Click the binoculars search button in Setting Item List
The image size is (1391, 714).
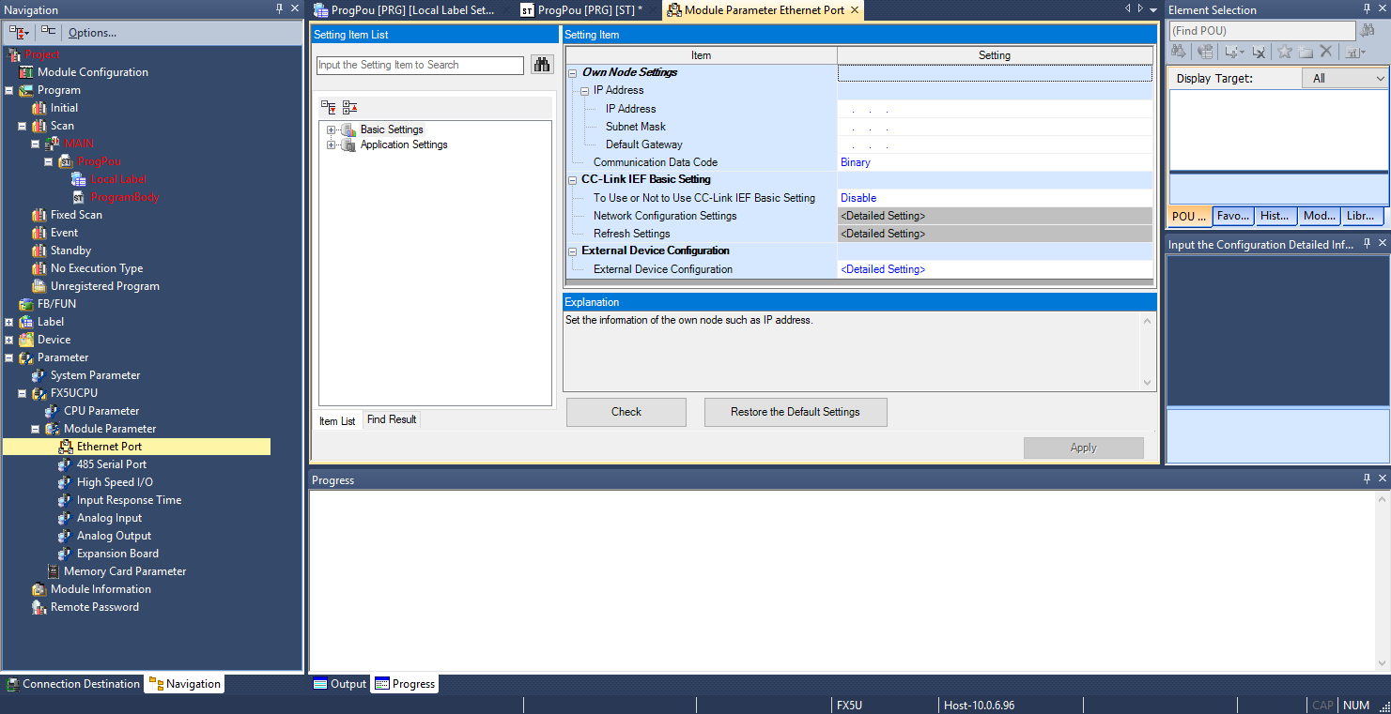click(x=542, y=65)
